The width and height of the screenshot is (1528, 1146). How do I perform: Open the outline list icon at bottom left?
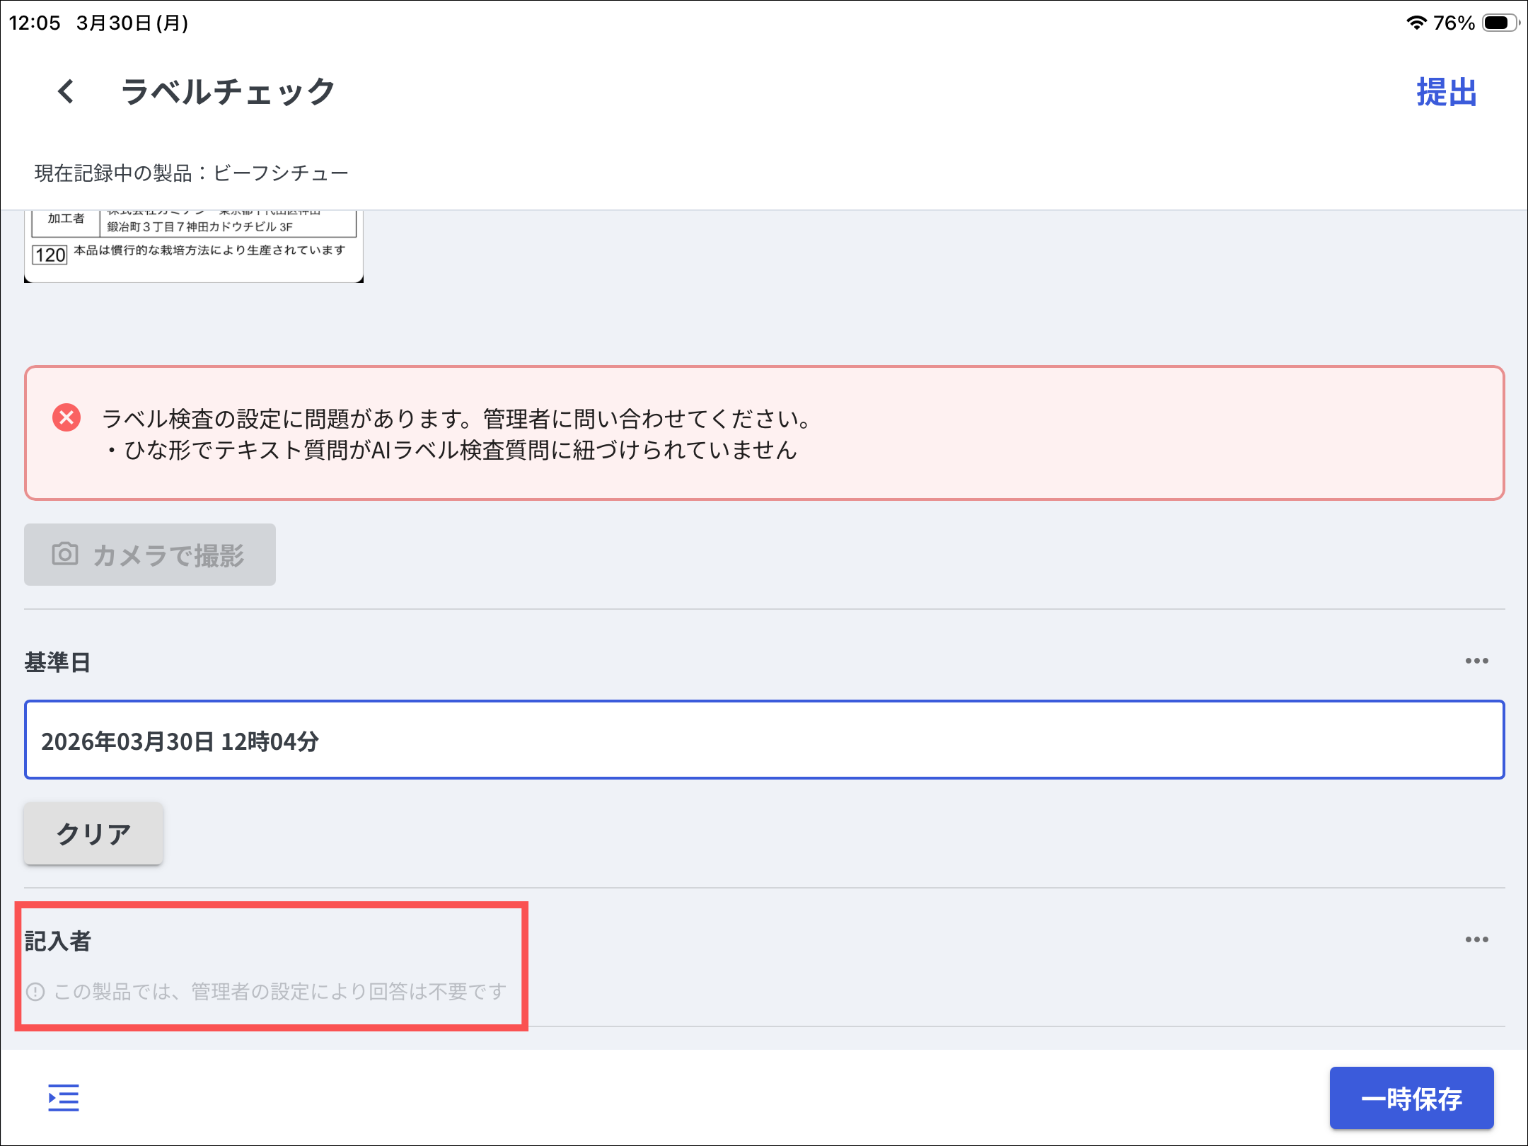[64, 1097]
